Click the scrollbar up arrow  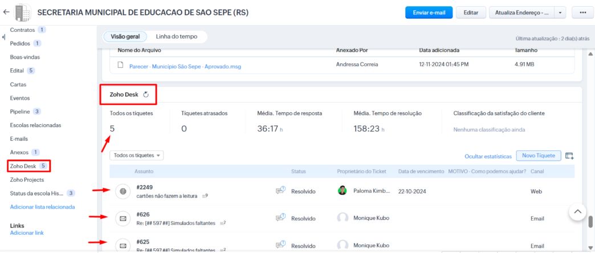[x=590, y=55]
